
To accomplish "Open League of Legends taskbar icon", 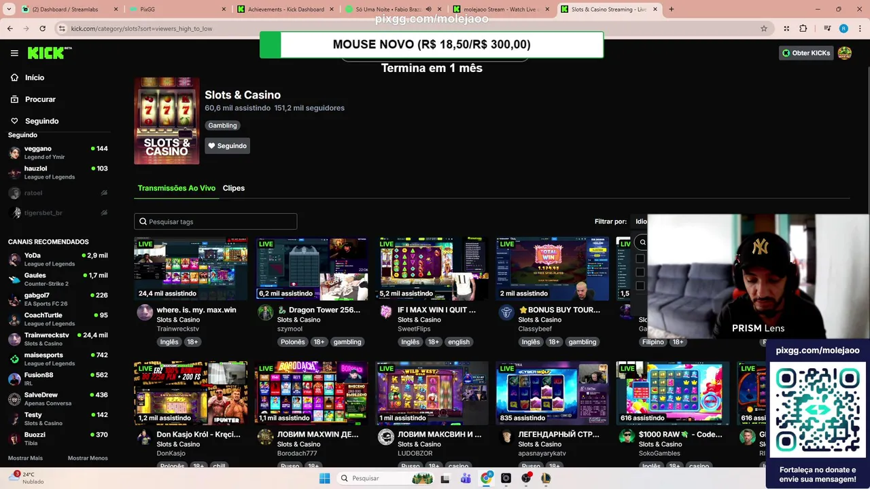I will tap(546, 478).
